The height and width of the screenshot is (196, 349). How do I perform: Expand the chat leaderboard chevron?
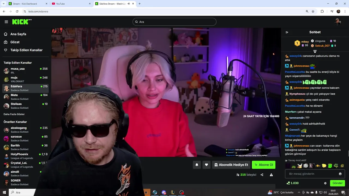[x=315, y=51]
